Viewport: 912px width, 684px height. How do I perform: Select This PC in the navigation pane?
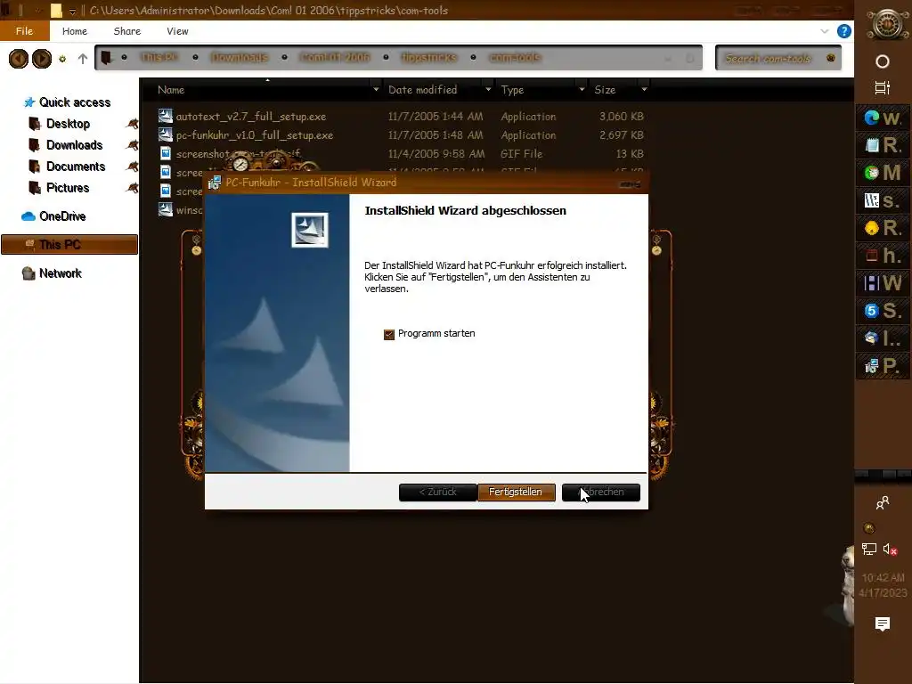click(69, 245)
